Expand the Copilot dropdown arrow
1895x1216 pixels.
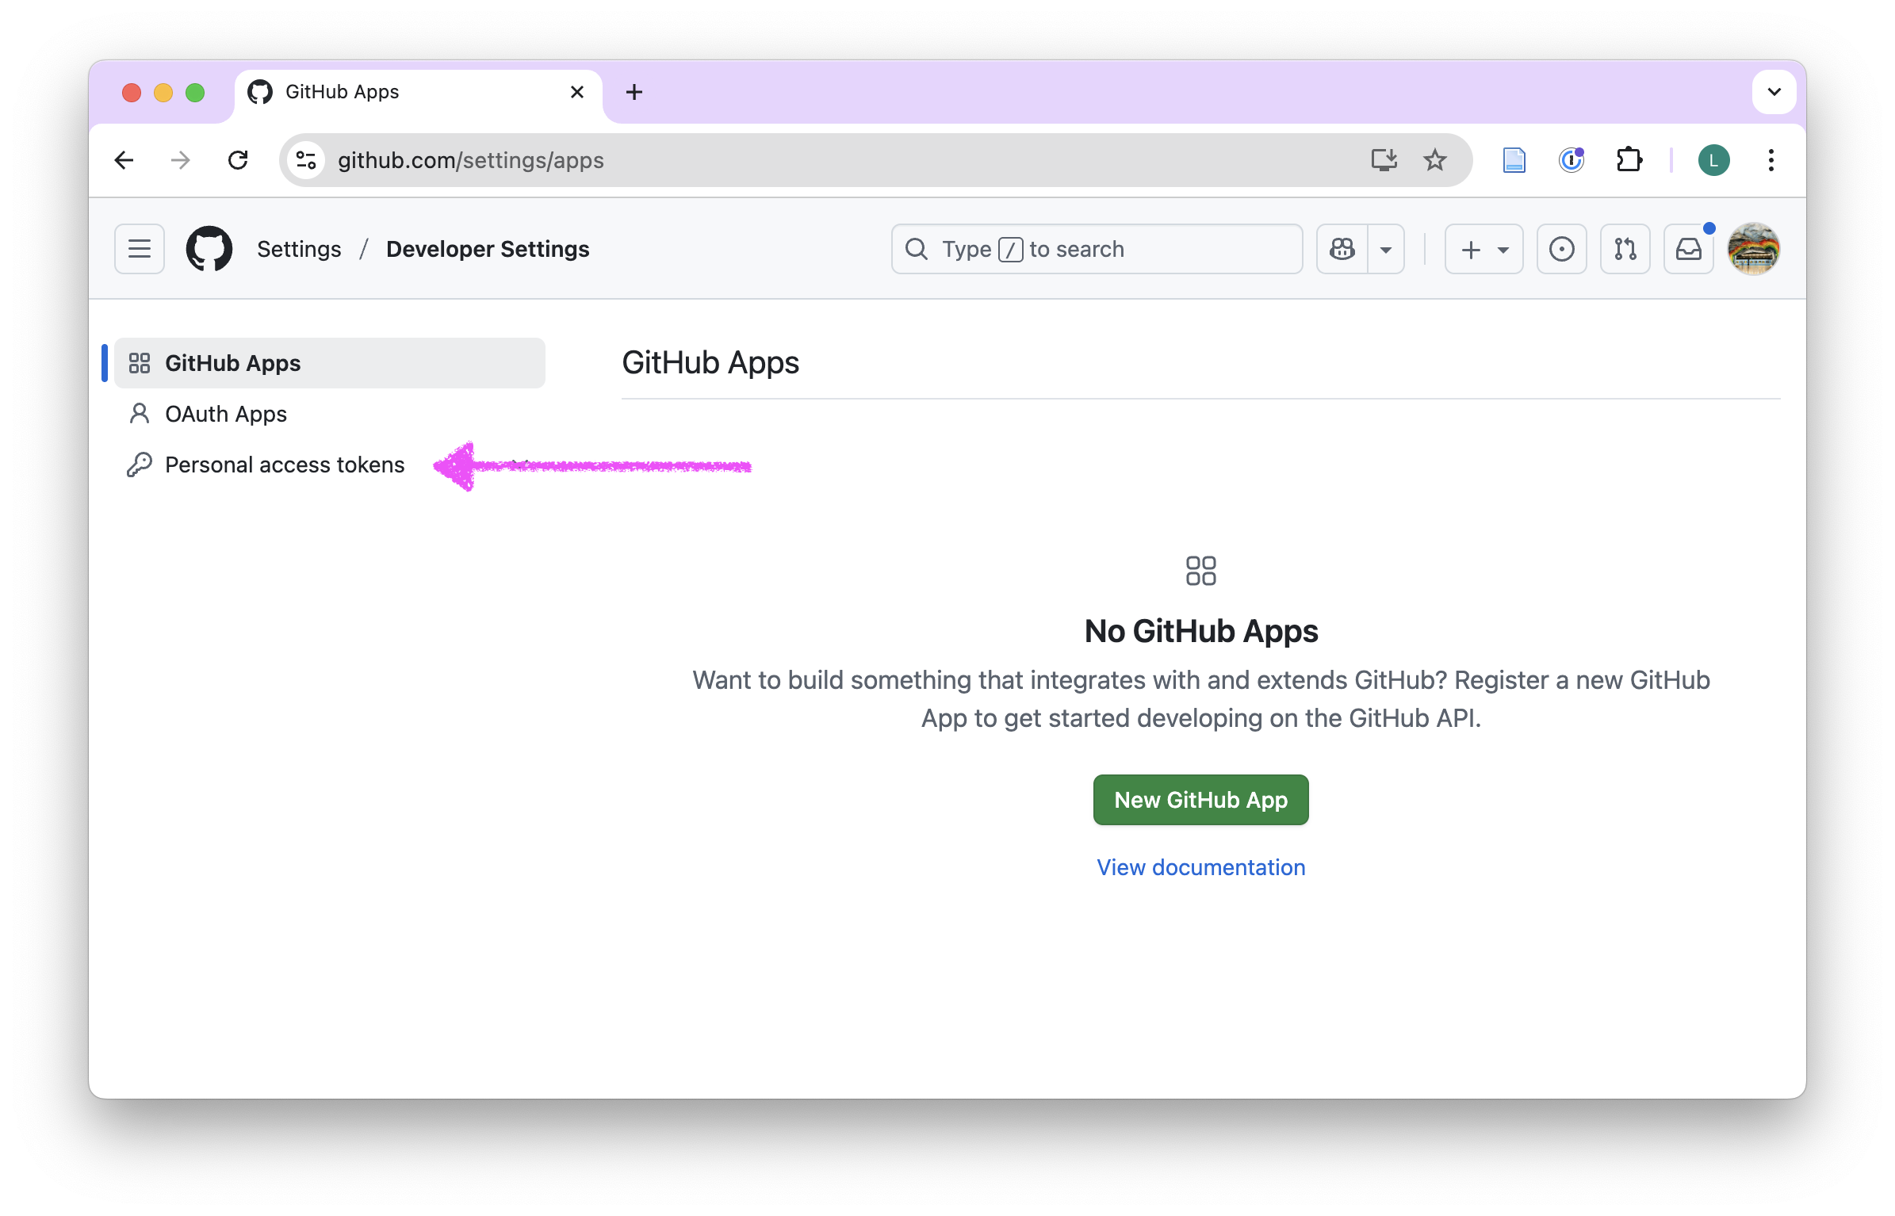pyautogui.click(x=1386, y=249)
